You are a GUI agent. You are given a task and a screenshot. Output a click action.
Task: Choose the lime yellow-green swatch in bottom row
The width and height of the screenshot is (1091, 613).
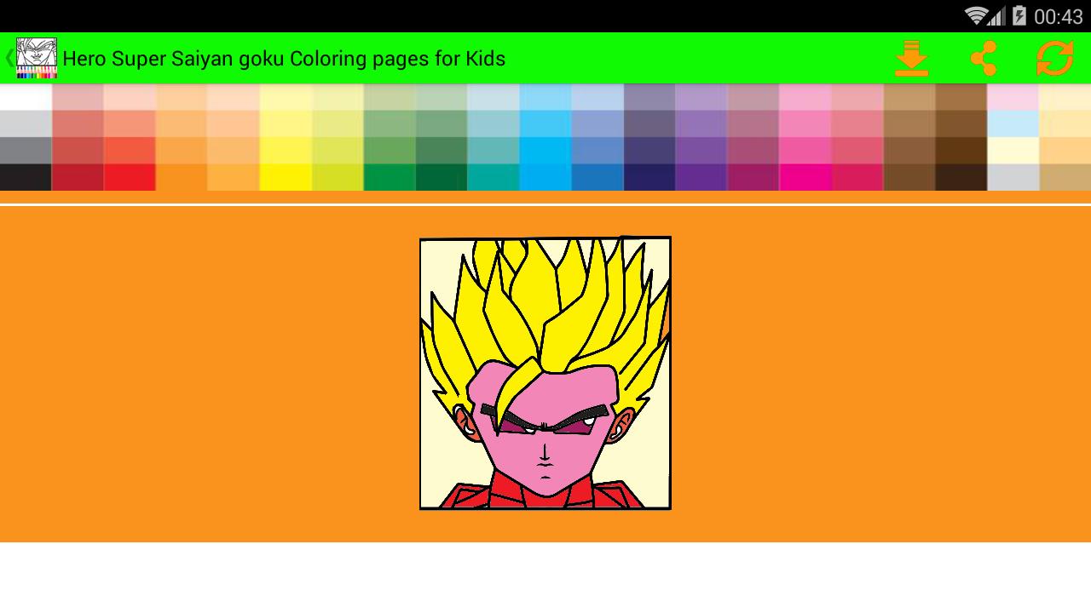pos(338,177)
